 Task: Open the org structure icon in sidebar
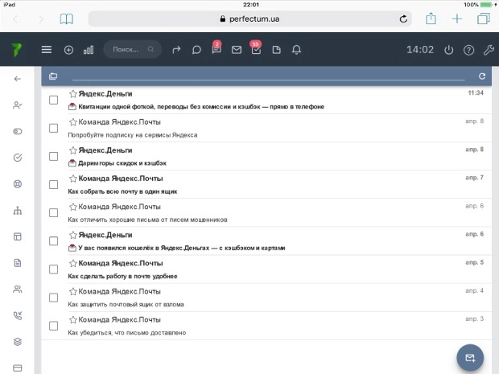(x=18, y=211)
